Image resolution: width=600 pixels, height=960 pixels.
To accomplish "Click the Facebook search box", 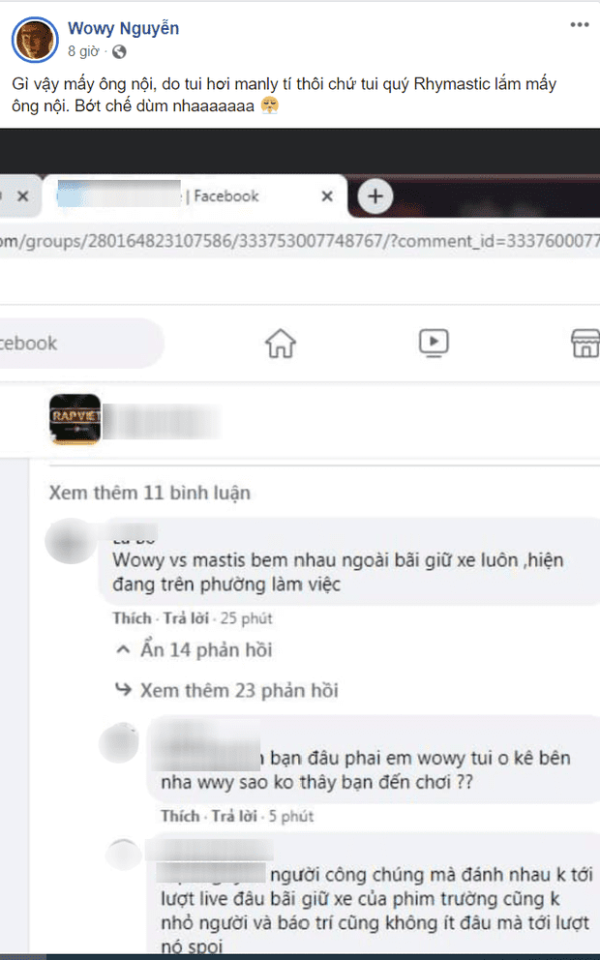I will (81, 343).
